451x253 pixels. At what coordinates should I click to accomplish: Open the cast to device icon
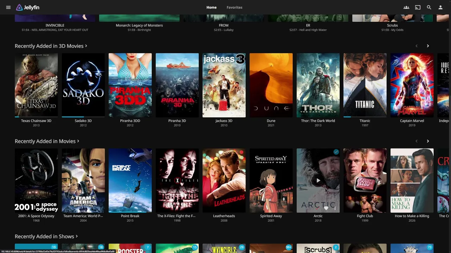418,7
